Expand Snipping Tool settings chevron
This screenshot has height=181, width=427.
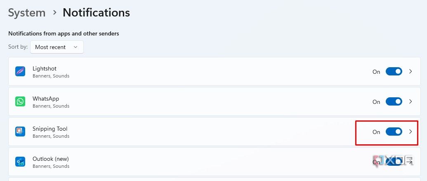click(x=410, y=132)
